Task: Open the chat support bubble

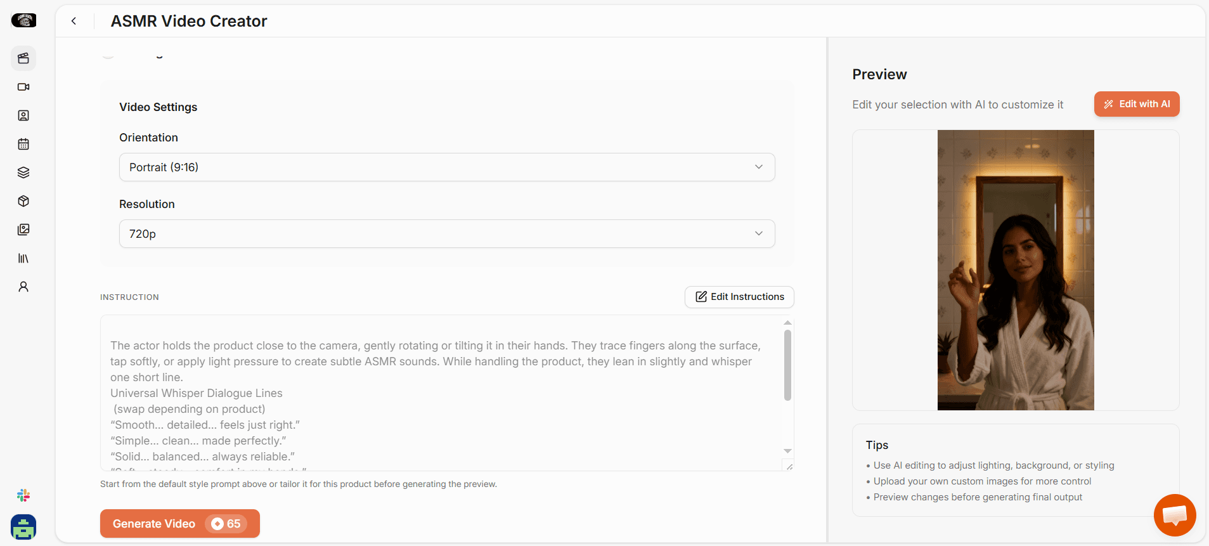Action: tap(1175, 515)
